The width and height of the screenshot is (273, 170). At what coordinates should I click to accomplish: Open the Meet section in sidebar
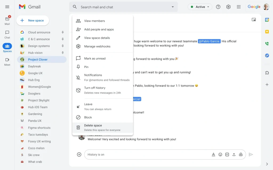[7, 62]
